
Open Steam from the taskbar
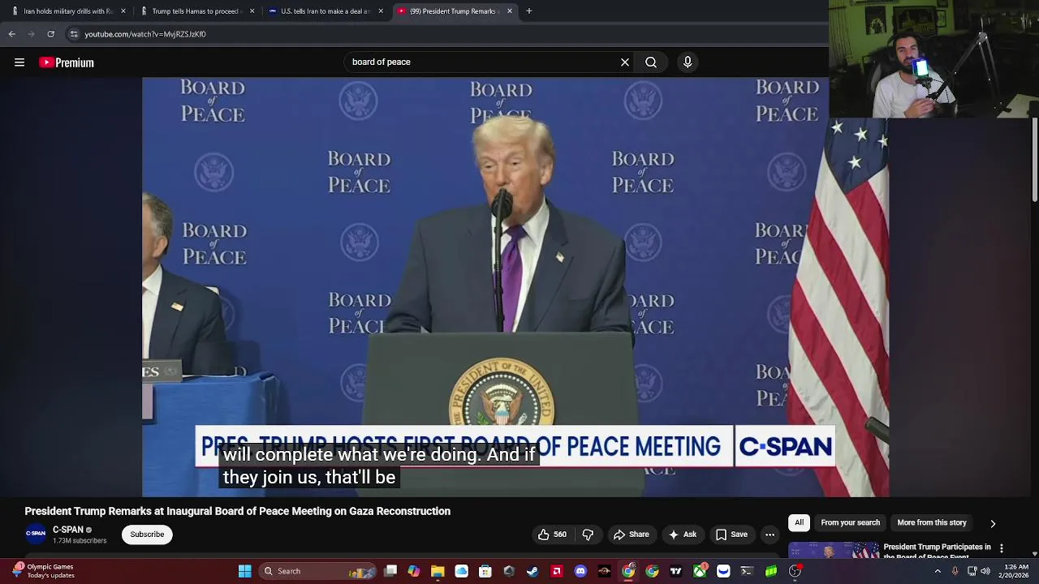(x=532, y=571)
